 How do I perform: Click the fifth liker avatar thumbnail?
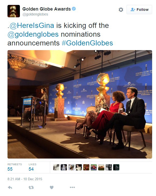click(86, 167)
